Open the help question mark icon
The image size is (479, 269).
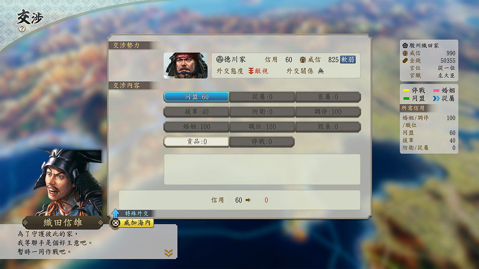22,29
